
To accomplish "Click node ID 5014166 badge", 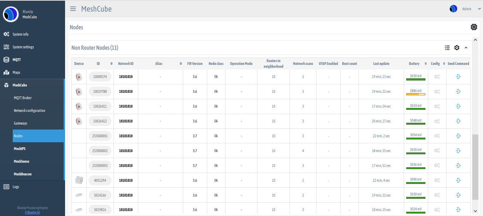I will coord(100,195).
